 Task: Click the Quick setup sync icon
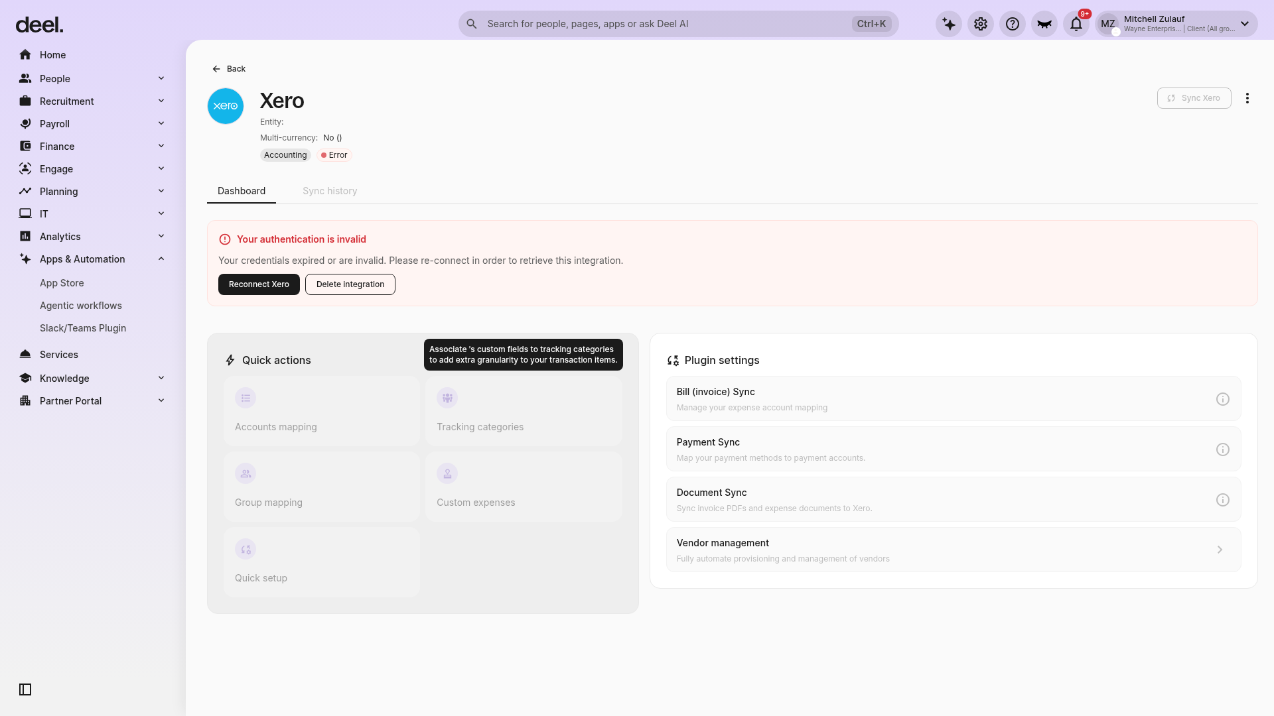coord(246,549)
